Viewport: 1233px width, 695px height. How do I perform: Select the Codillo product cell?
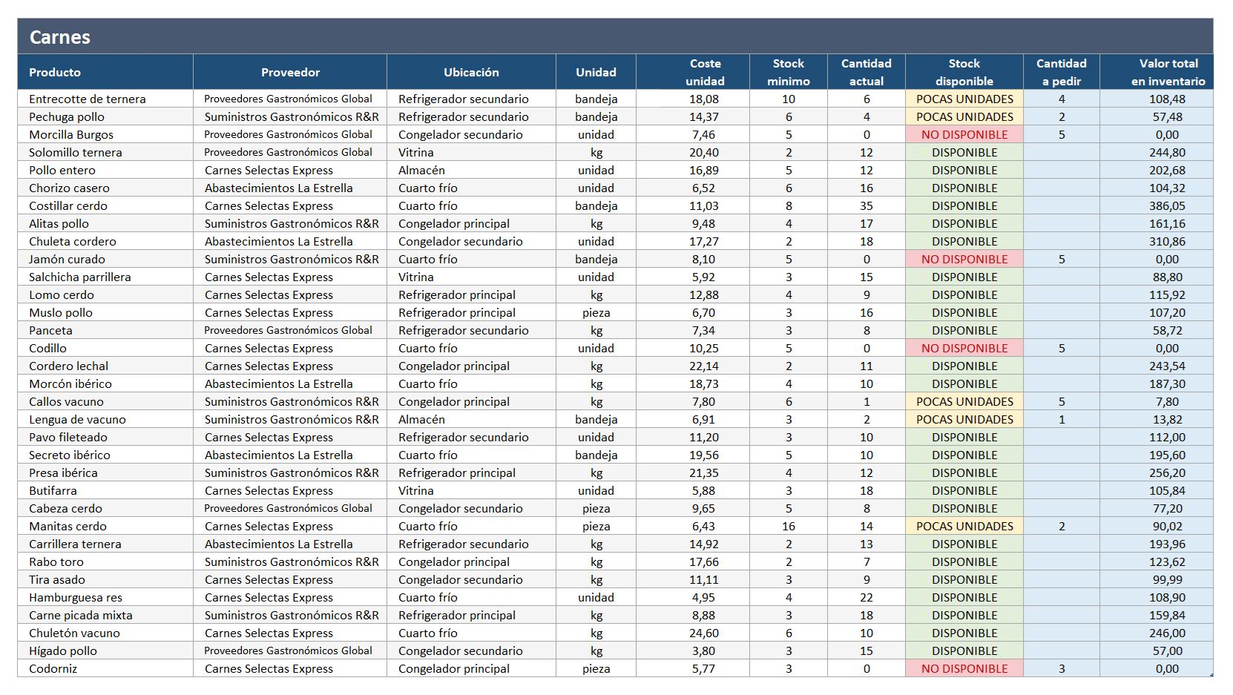[x=105, y=348]
